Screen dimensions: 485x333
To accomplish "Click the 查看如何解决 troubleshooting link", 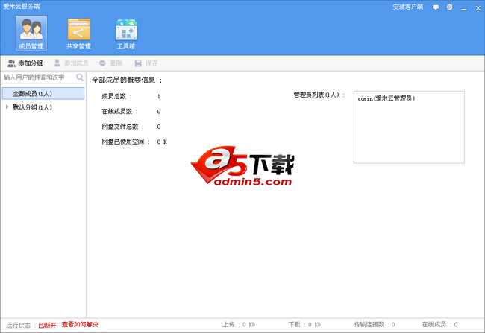I will pyautogui.click(x=80, y=324).
